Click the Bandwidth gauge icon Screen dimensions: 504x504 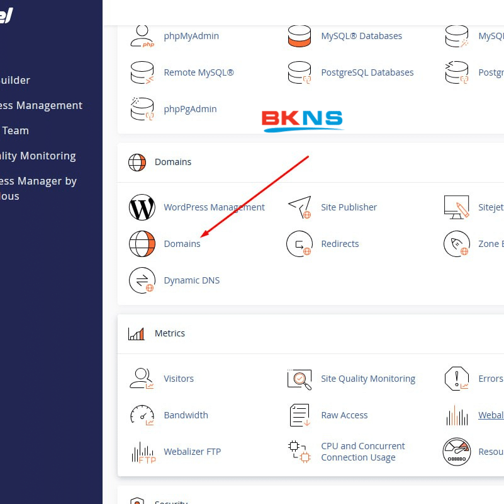click(x=142, y=415)
